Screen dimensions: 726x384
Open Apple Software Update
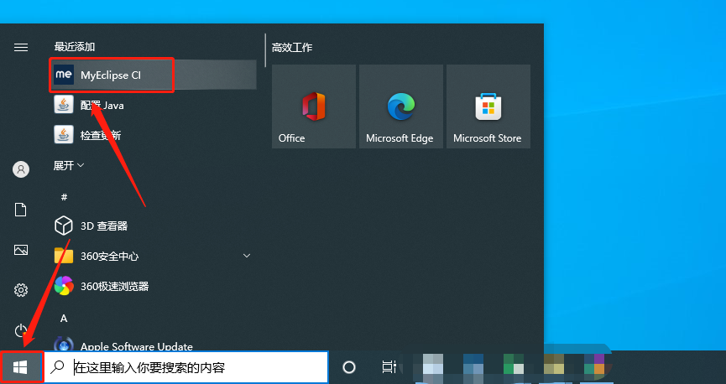click(153, 345)
